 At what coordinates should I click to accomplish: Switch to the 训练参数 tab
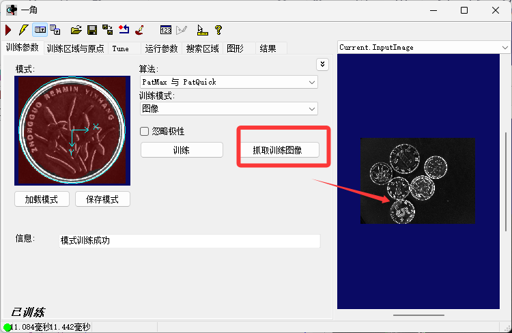coord(23,48)
